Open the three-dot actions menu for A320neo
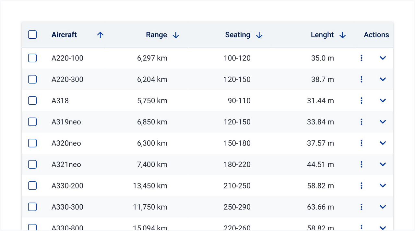Viewport: 415px width, 231px height. 361,143
